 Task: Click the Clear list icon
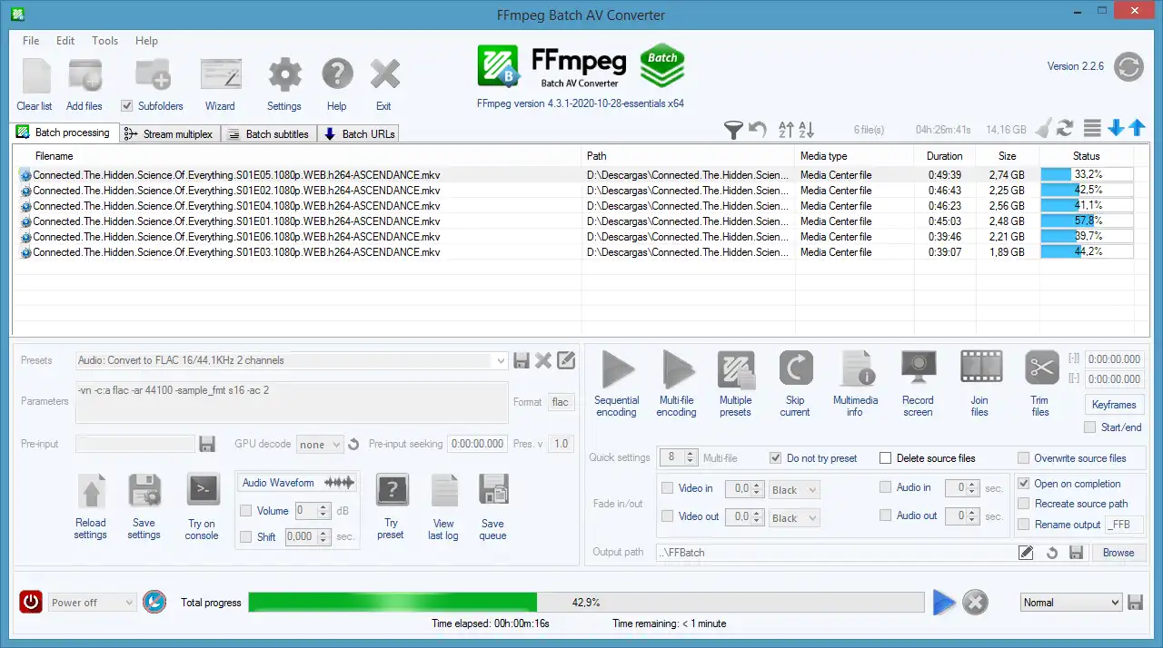[35, 75]
